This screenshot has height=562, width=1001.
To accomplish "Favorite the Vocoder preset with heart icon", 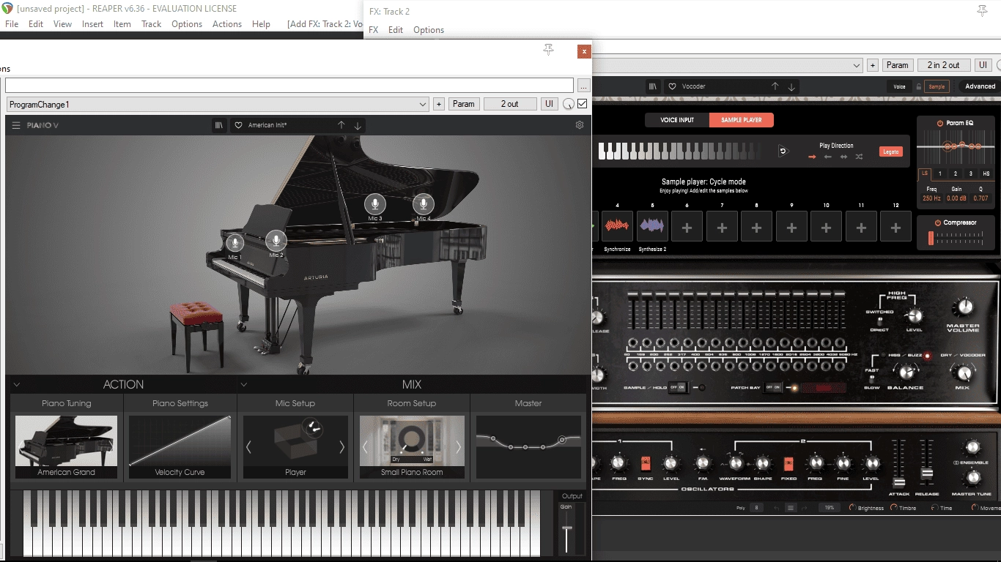I will [x=672, y=86].
